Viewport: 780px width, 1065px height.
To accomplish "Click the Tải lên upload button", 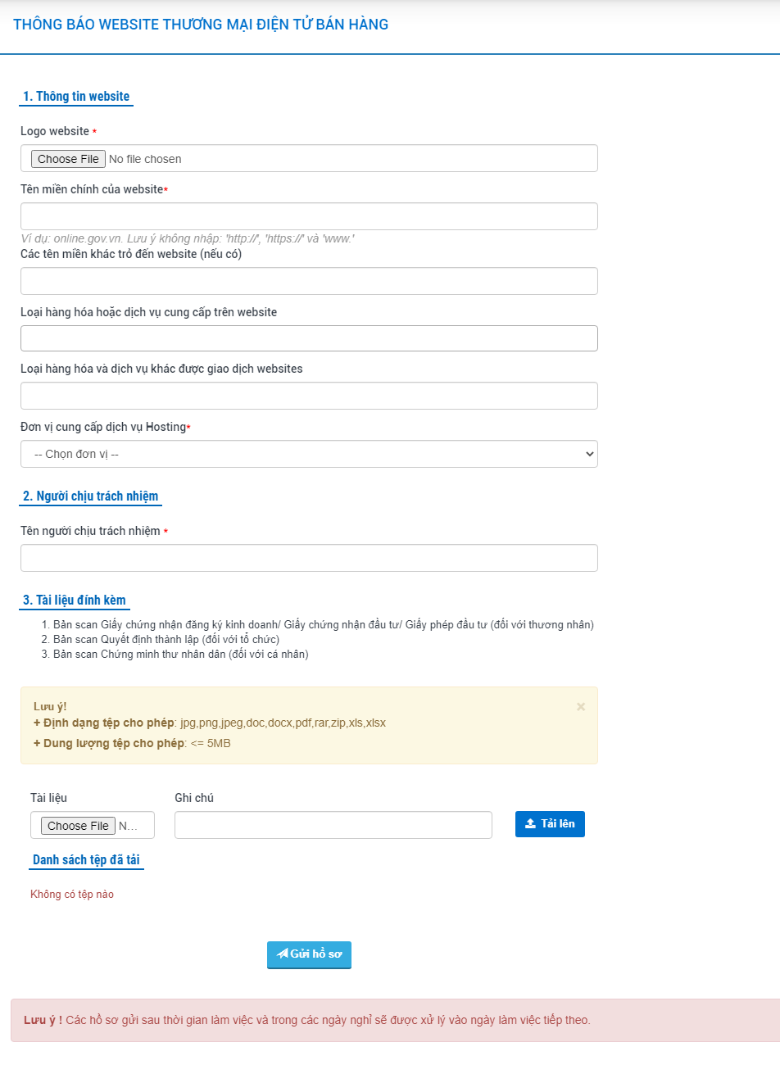I will pos(550,824).
